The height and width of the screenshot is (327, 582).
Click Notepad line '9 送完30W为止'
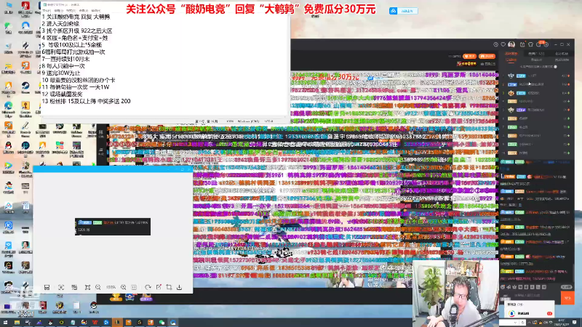point(61,73)
